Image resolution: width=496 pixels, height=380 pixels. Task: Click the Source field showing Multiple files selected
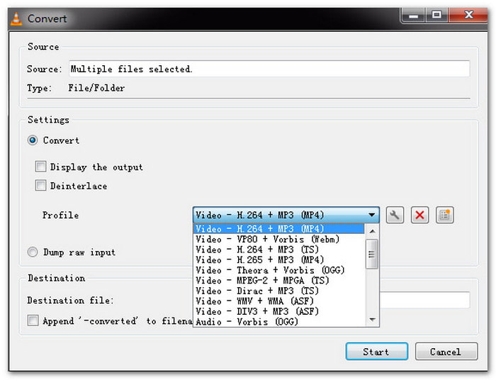point(269,69)
